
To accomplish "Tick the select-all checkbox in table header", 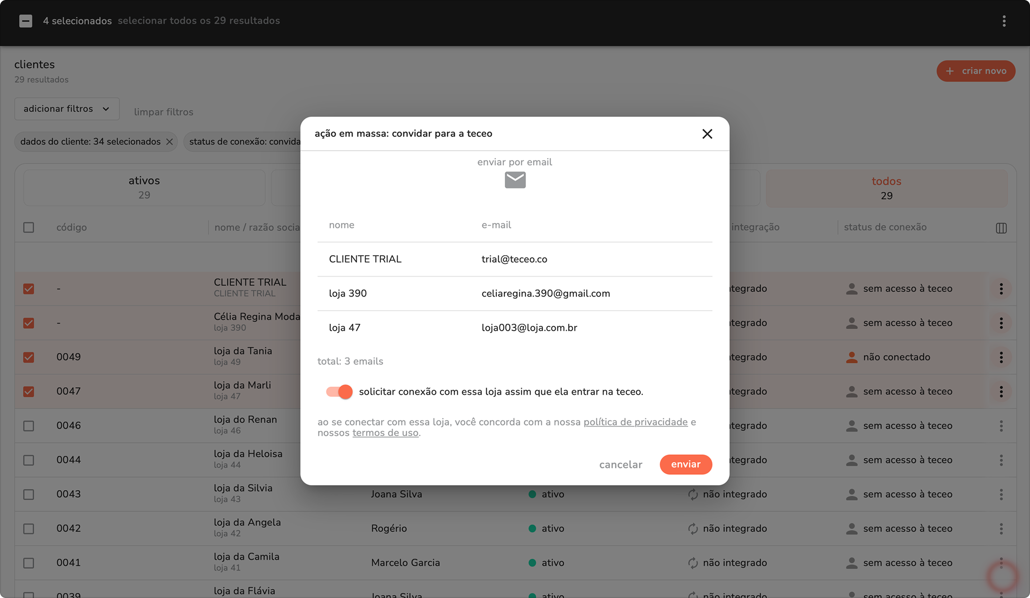I will [29, 227].
